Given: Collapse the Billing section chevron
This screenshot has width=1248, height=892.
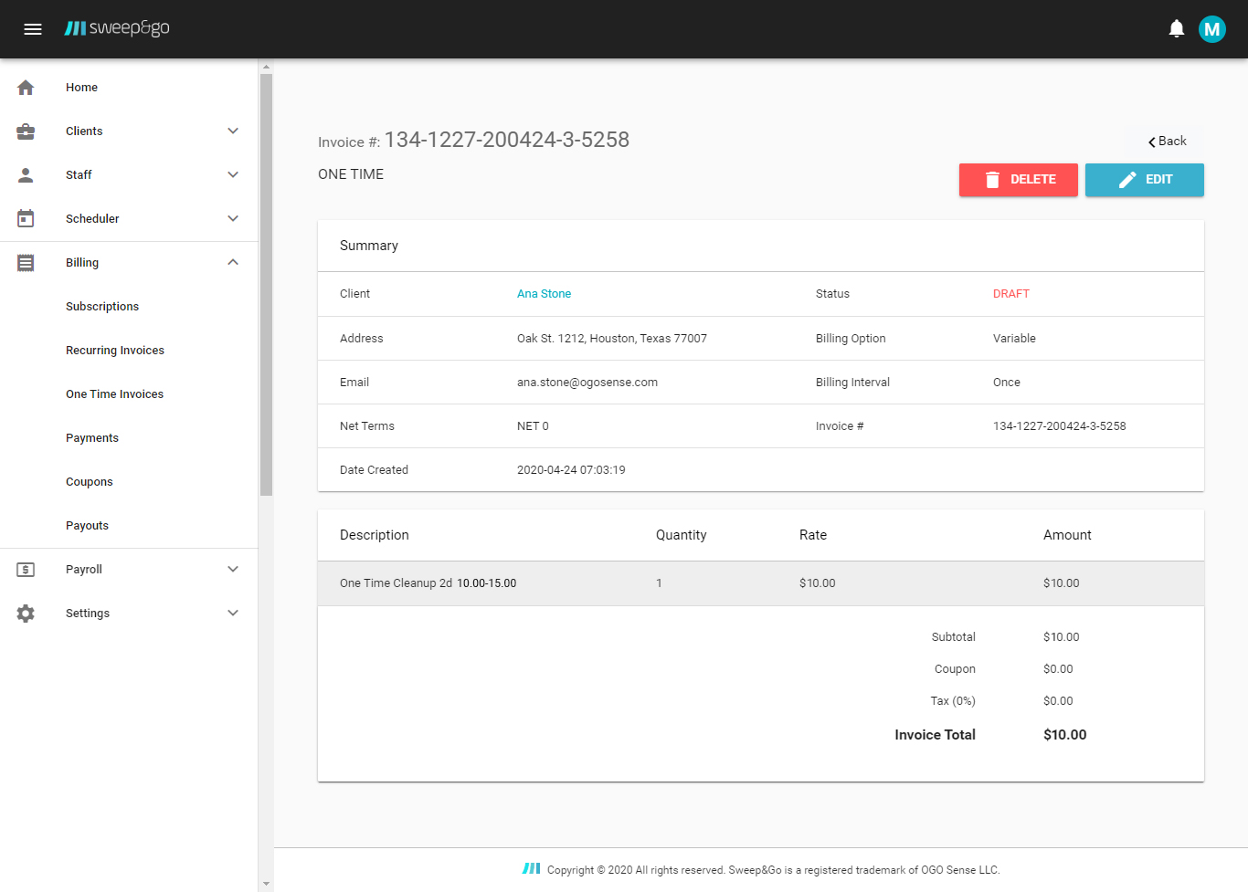Looking at the screenshot, I should [x=233, y=263].
